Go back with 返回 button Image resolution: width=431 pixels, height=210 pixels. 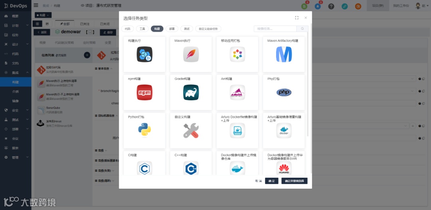tap(42, 32)
